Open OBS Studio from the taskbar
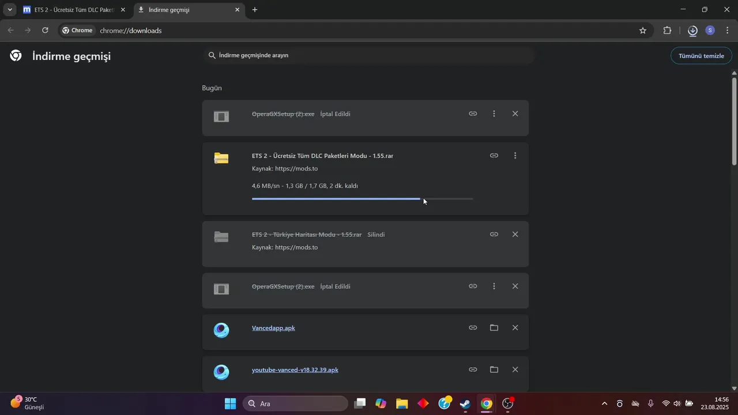 click(508, 403)
